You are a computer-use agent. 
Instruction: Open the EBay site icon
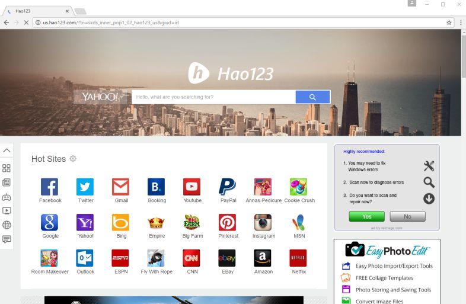pos(227,258)
